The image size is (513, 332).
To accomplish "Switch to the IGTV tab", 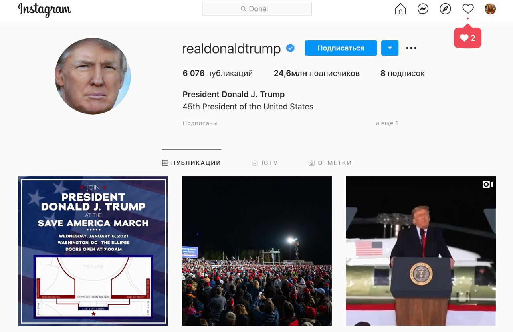I will (265, 163).
